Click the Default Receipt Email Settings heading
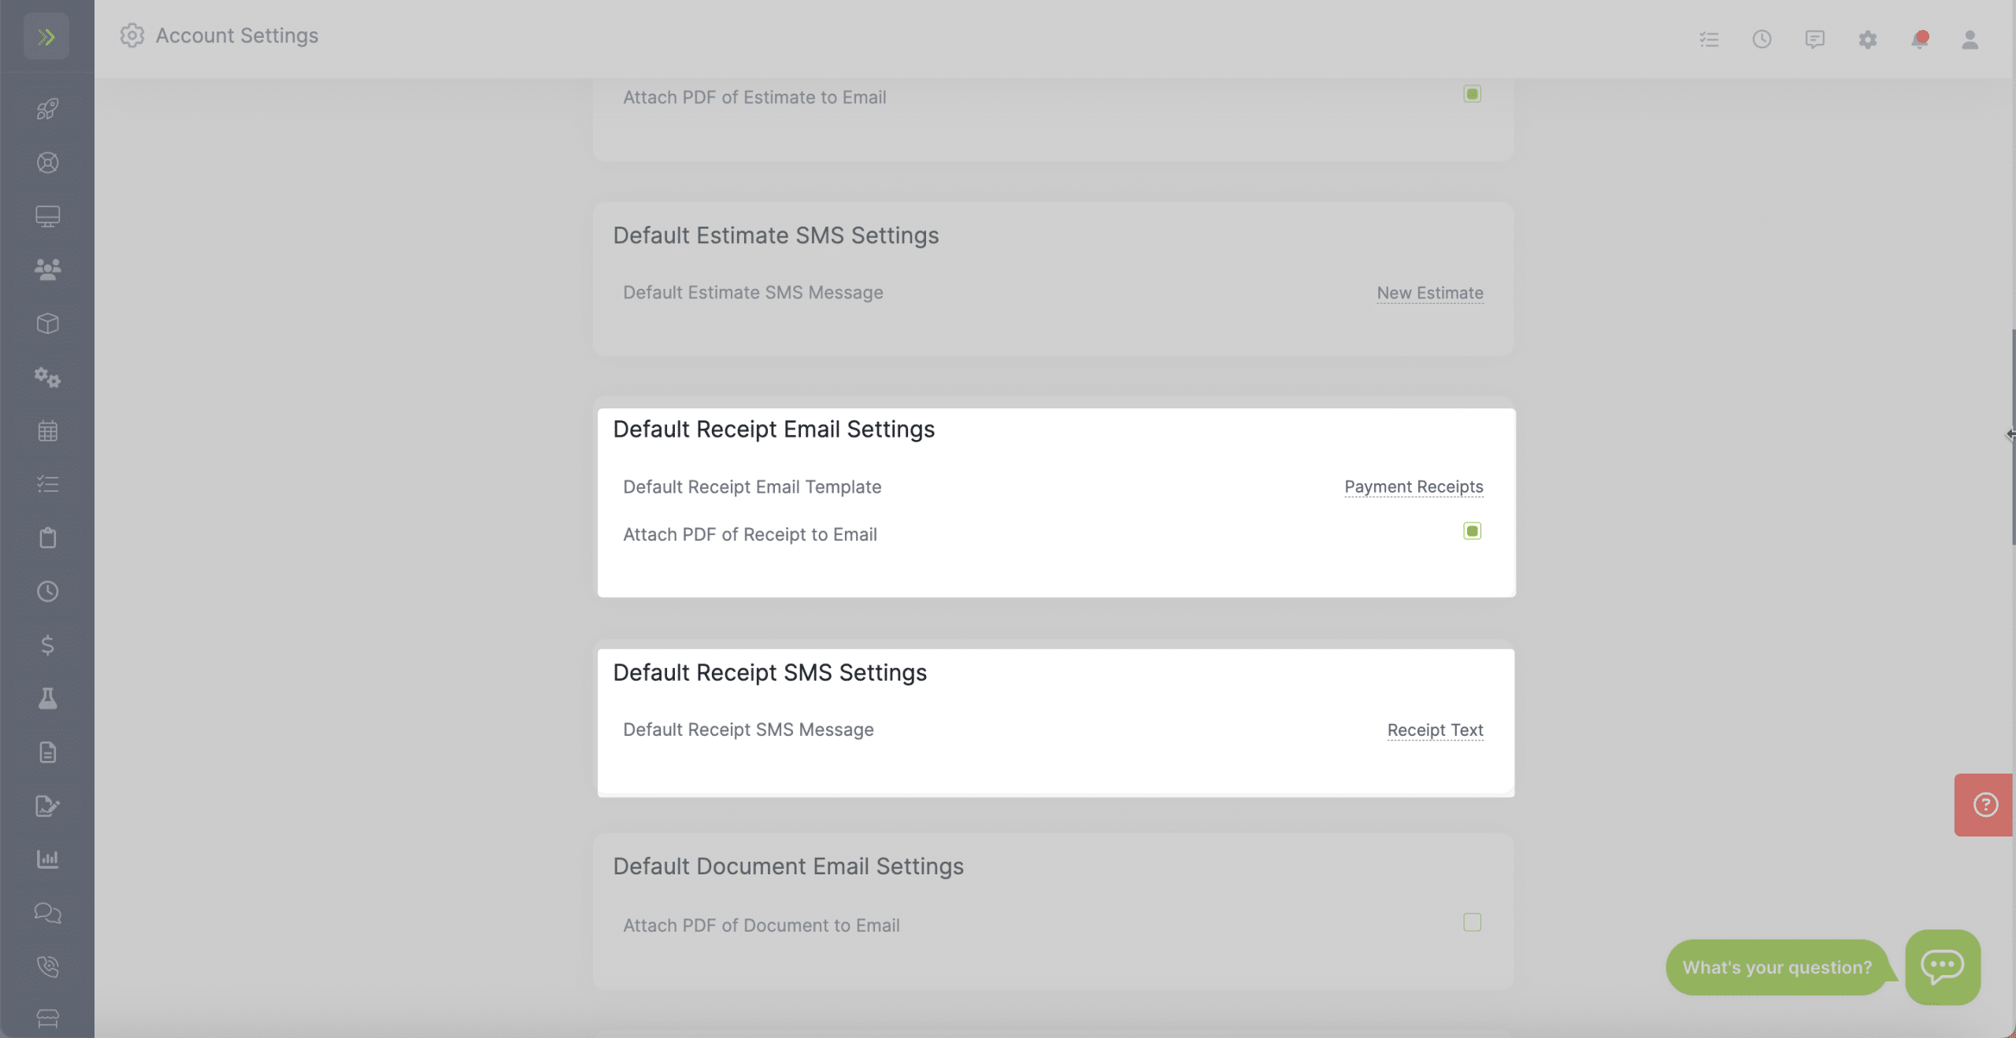Viewport: 2016px width, 1038px height. click(773, 429)
